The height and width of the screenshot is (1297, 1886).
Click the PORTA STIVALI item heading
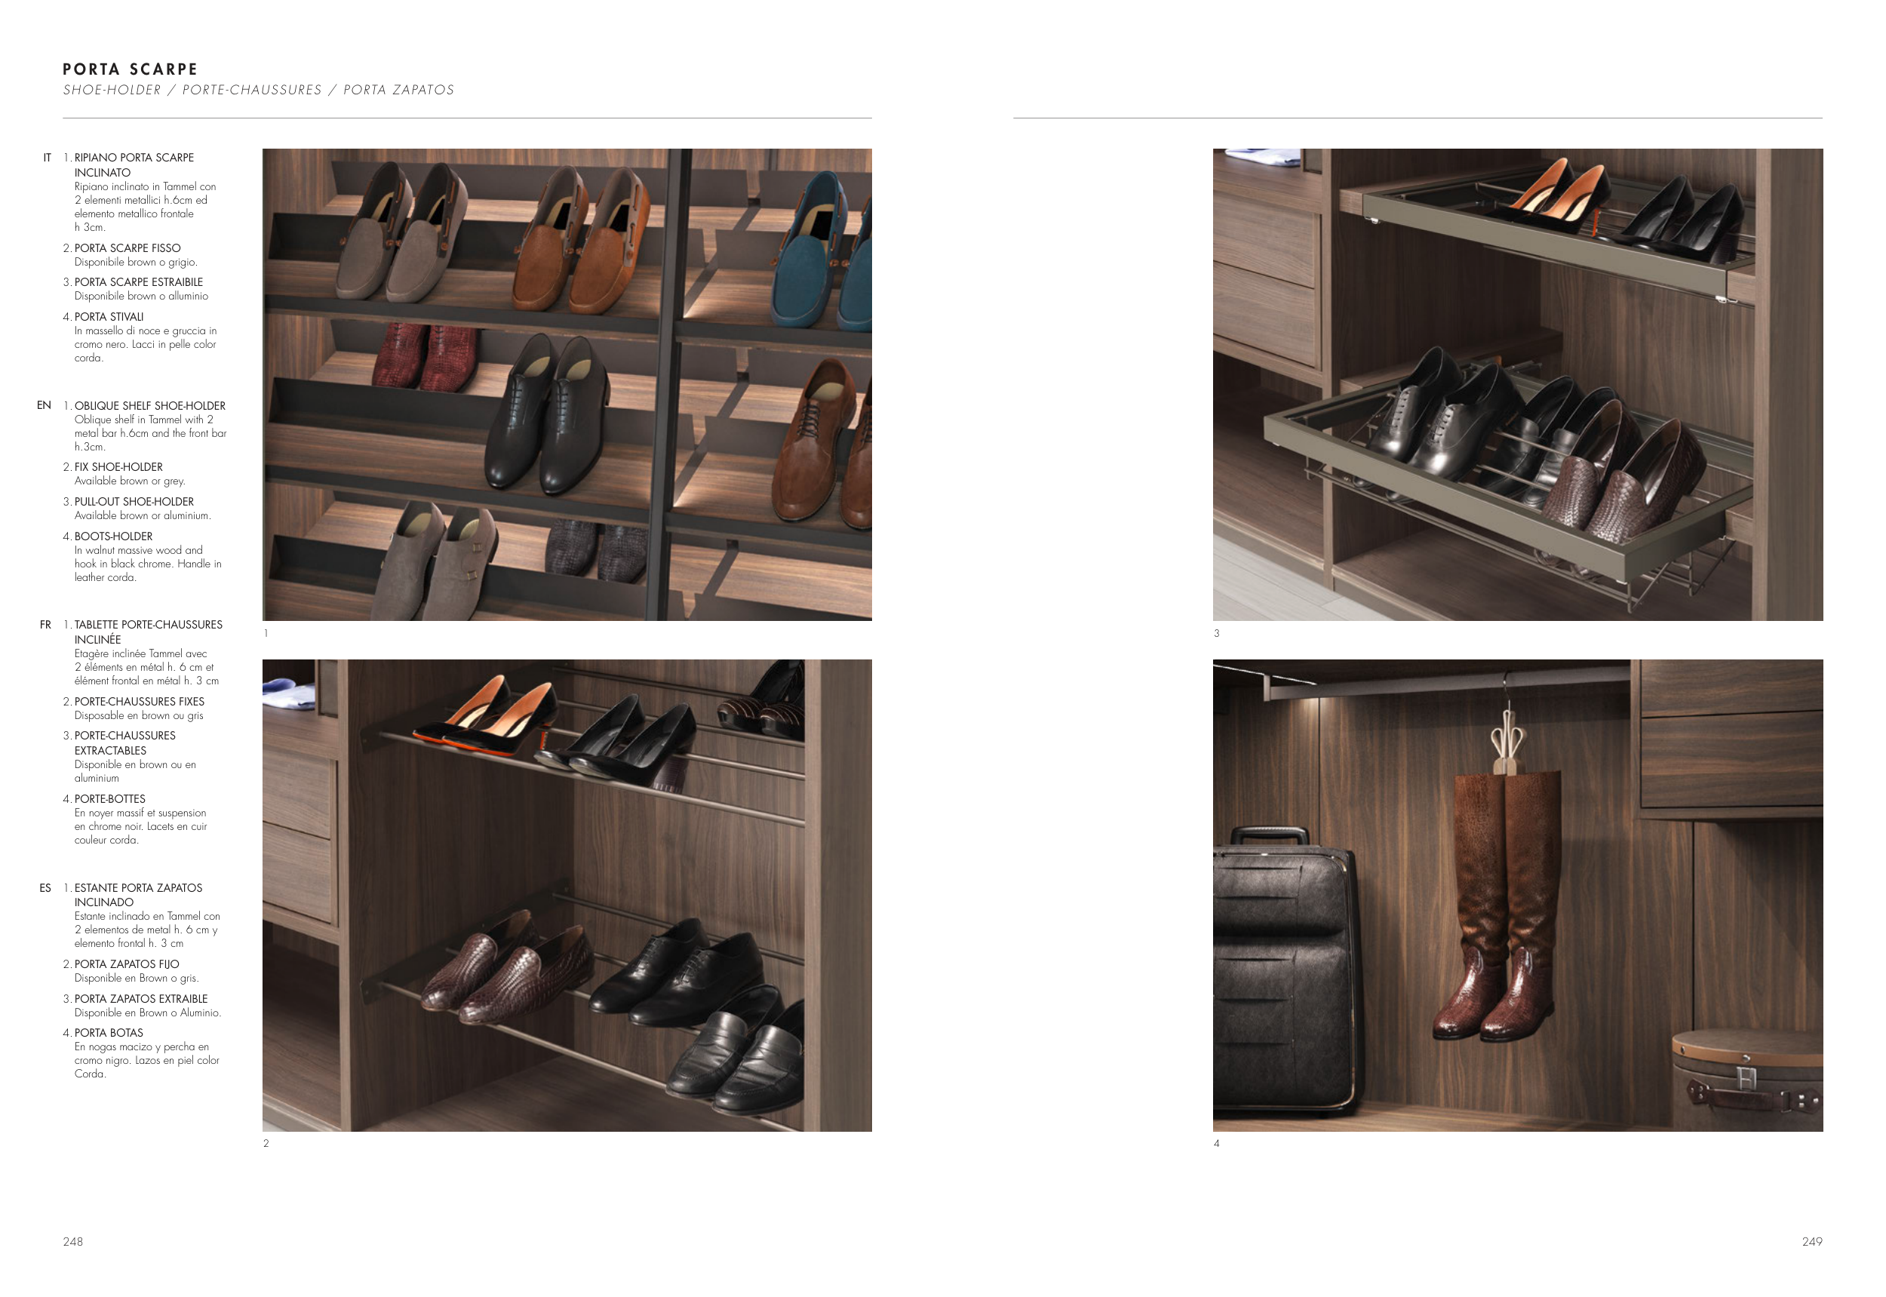tap(109, 317)
